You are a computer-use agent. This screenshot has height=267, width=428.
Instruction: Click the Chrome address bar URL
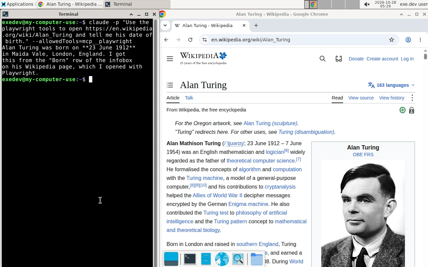click(251, 40)
